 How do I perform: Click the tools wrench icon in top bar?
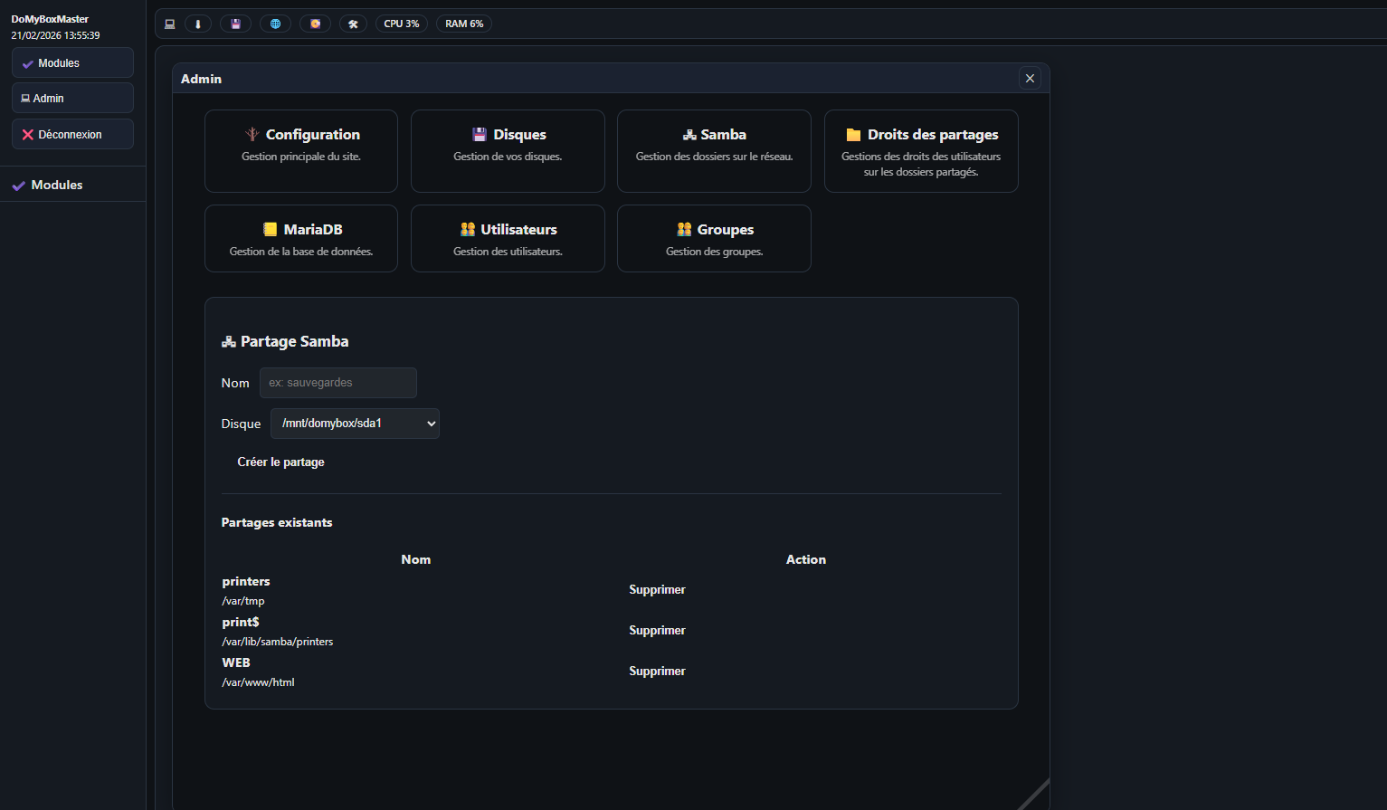click(353, 24)
